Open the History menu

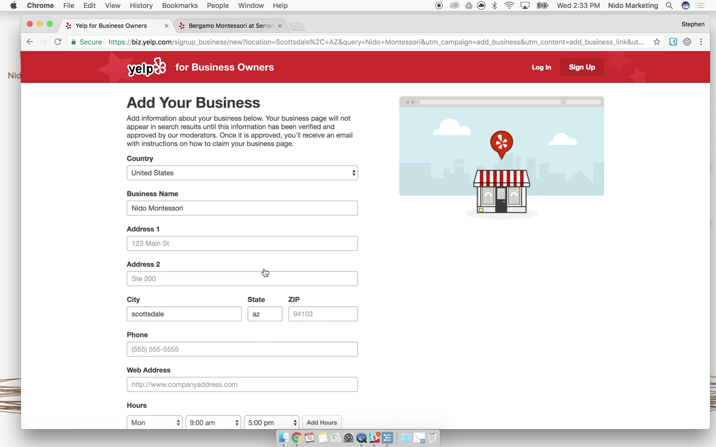click(x=141, y=5)
